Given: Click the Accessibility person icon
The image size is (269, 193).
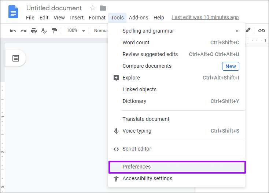Looking at the screenshot, I should 116,179.
